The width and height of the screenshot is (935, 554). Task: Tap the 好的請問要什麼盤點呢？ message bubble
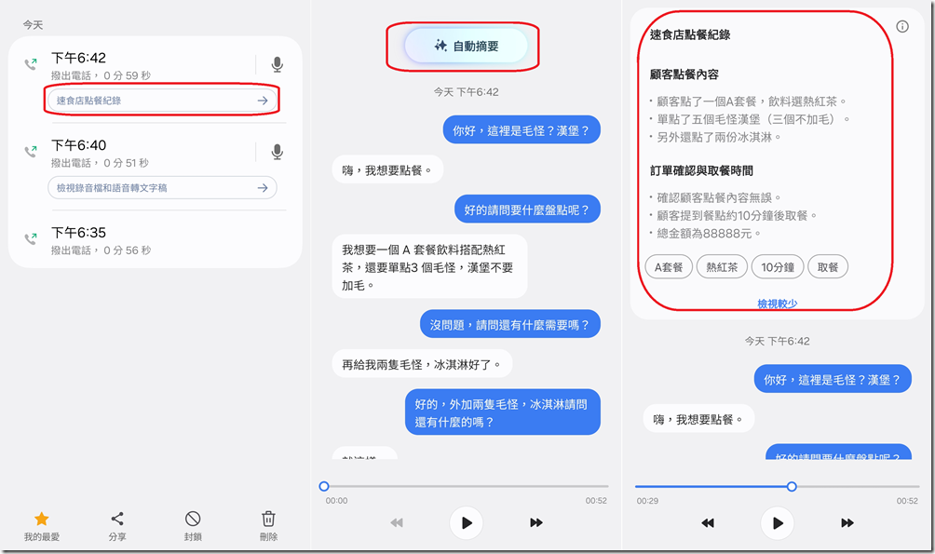[527, 209]
